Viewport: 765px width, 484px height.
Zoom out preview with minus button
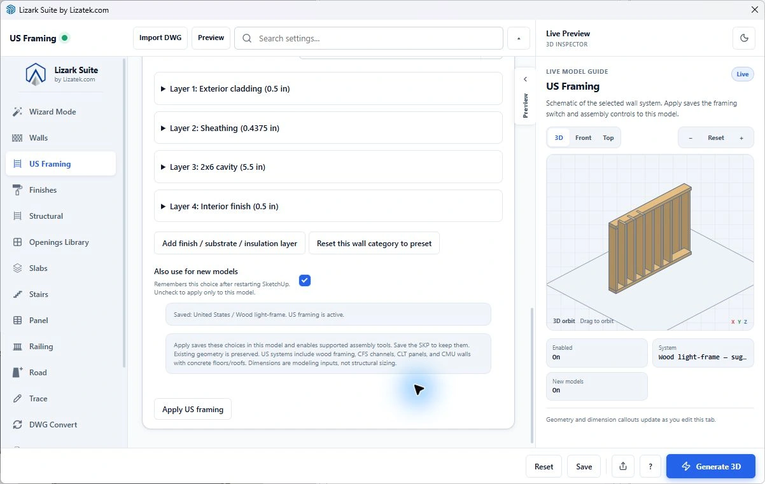point(691,137)
